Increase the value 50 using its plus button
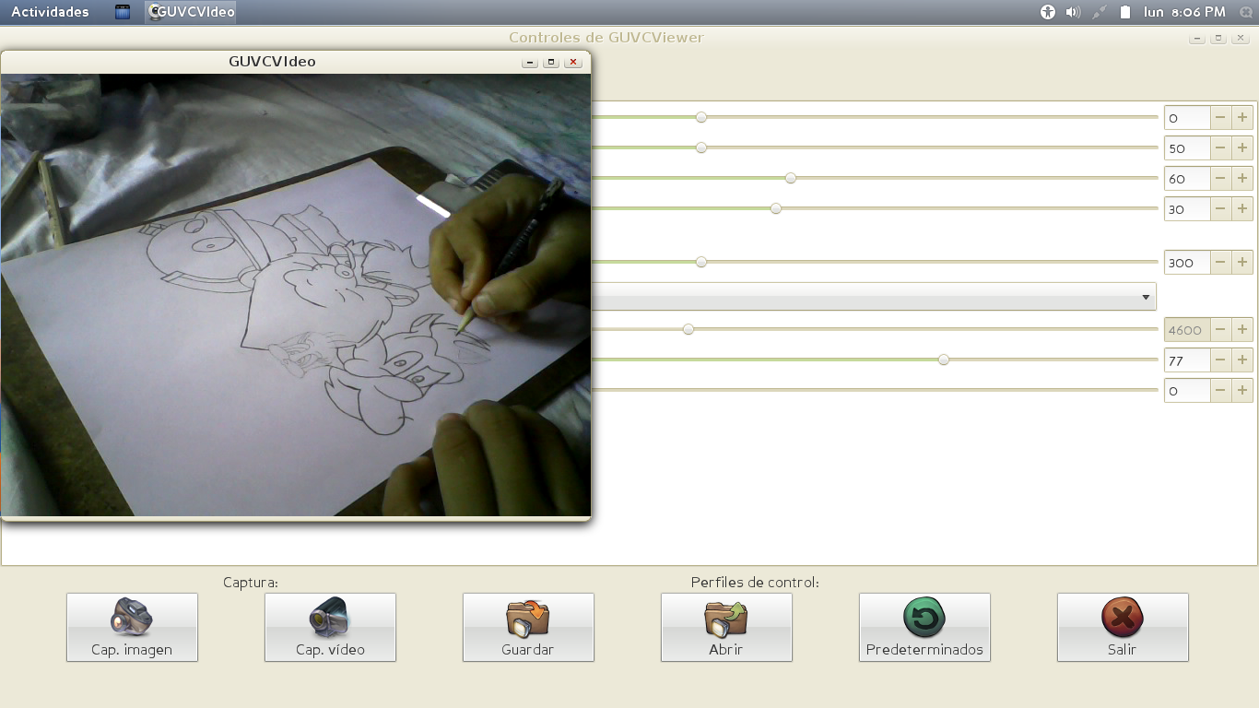This screenshot has height=708, width=1259. 1242,147
